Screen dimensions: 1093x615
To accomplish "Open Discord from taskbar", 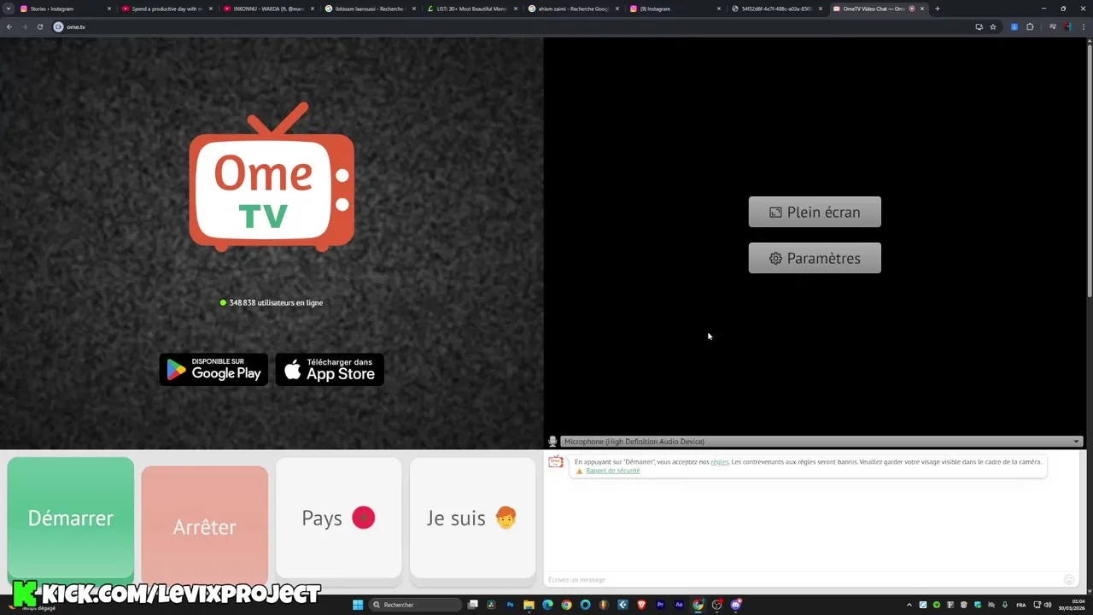I will (x=735, y=605).
